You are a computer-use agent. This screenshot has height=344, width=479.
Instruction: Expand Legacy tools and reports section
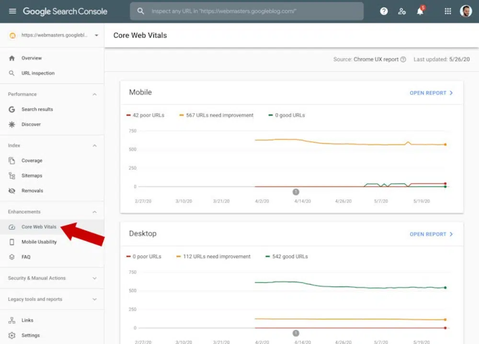94,299
